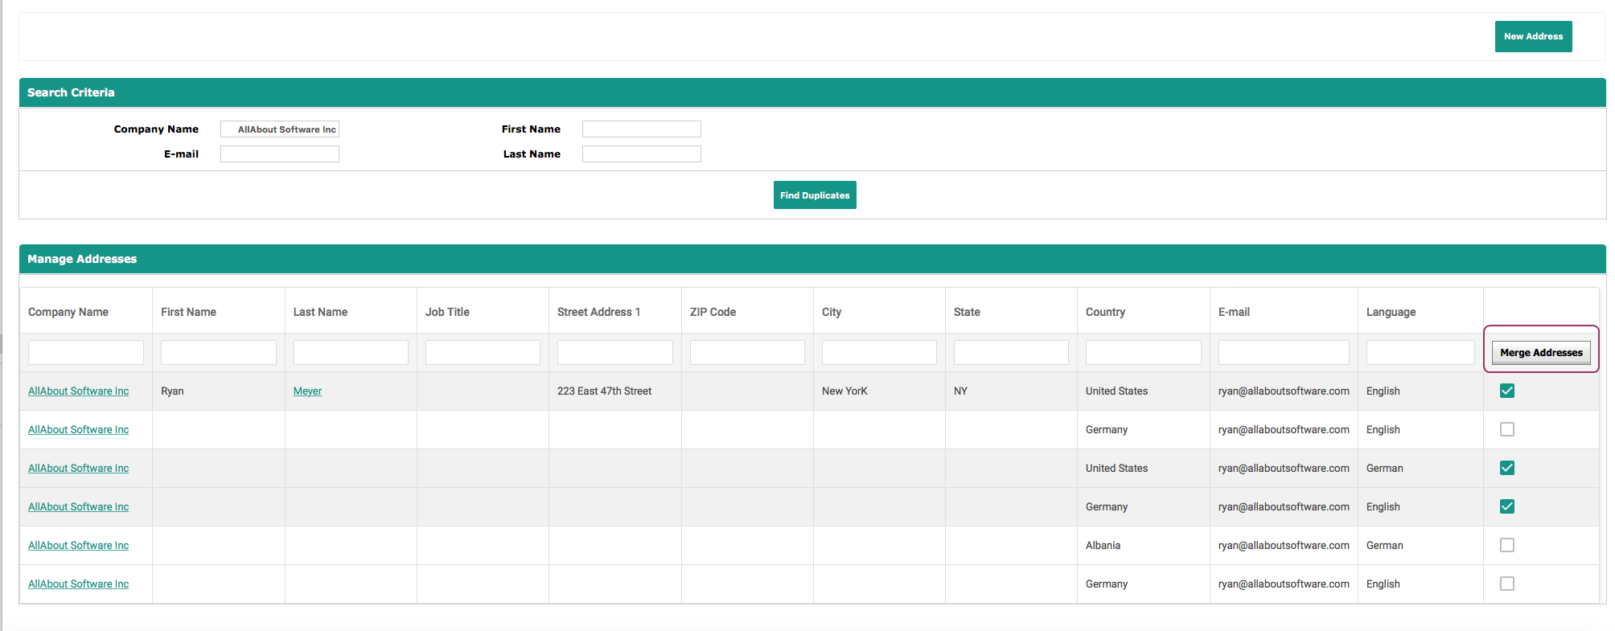Tick the last row's merge checkbox

coord(1506,584)
